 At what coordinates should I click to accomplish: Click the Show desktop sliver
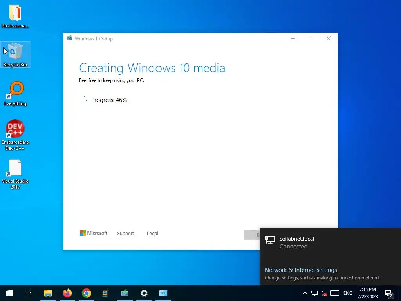tap(400, 293)
